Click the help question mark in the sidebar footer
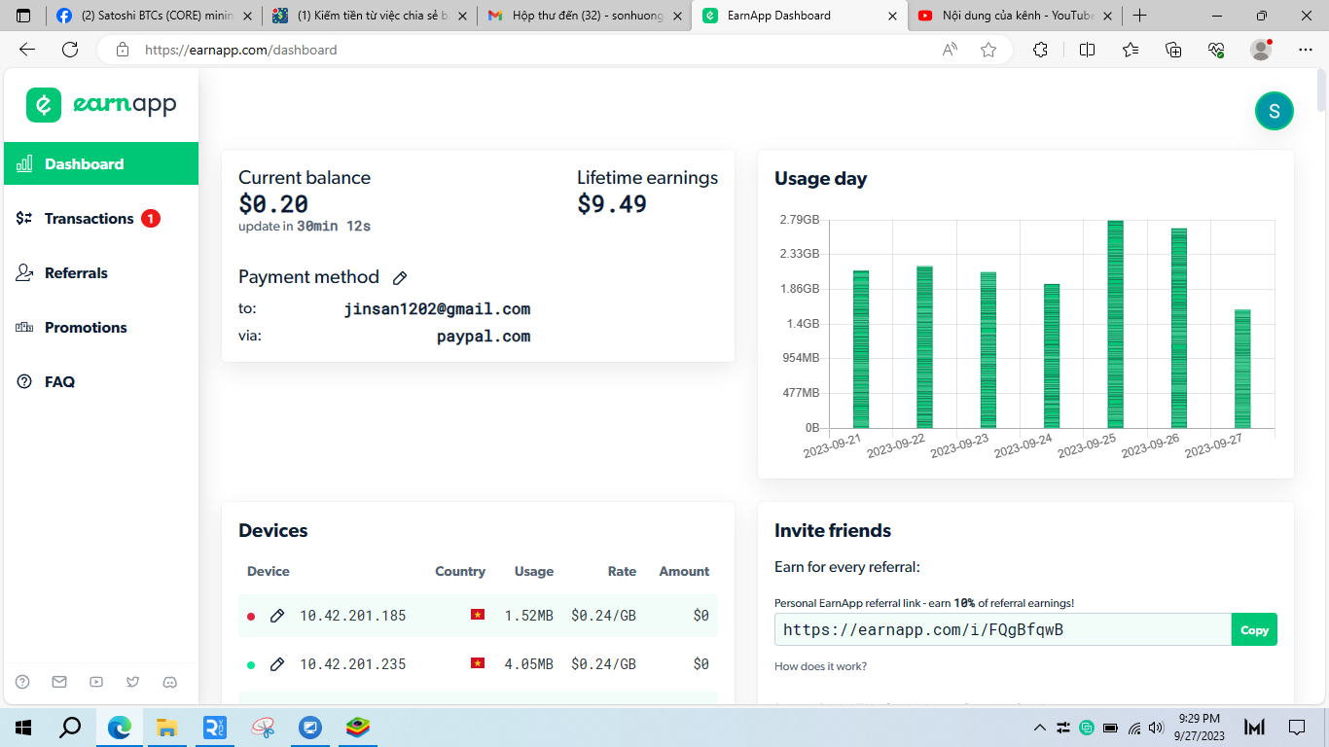 pos(23,682)
